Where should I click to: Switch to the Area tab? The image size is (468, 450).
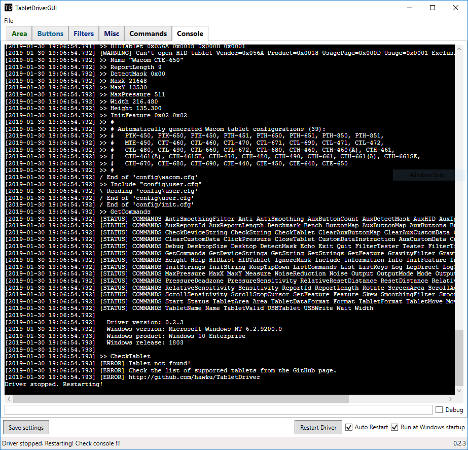(19, 33)
